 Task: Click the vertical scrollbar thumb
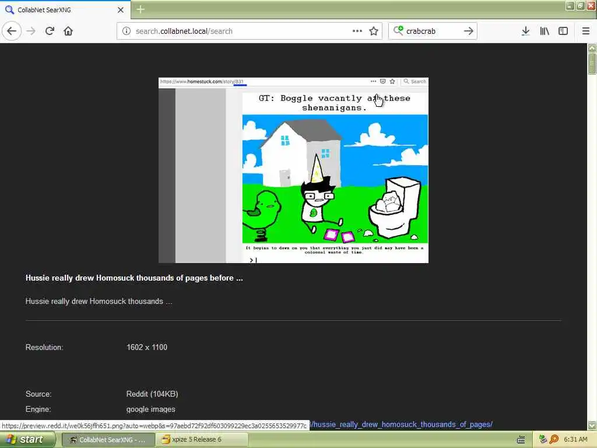point(592,64)
